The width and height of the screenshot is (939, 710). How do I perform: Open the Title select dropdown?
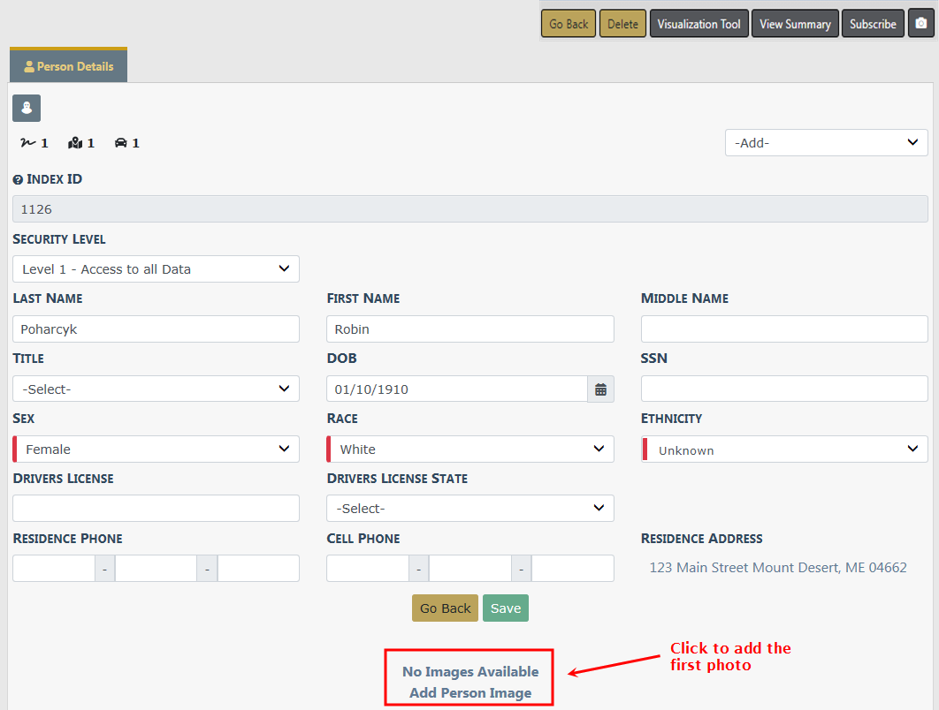(x=156, y=389)
